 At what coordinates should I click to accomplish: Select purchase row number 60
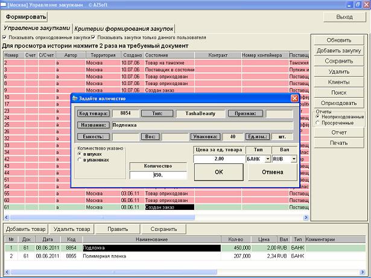(156, 200)
